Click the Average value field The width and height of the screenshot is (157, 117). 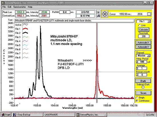coord(142,69)
